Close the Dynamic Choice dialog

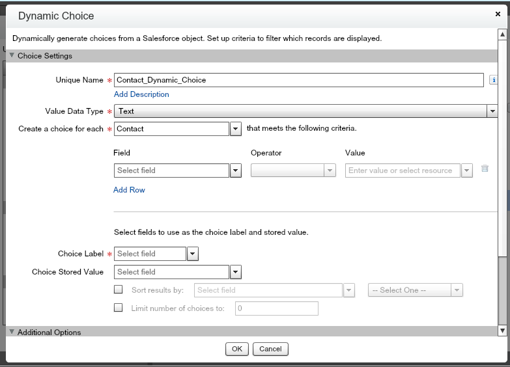tap(498, 14)
